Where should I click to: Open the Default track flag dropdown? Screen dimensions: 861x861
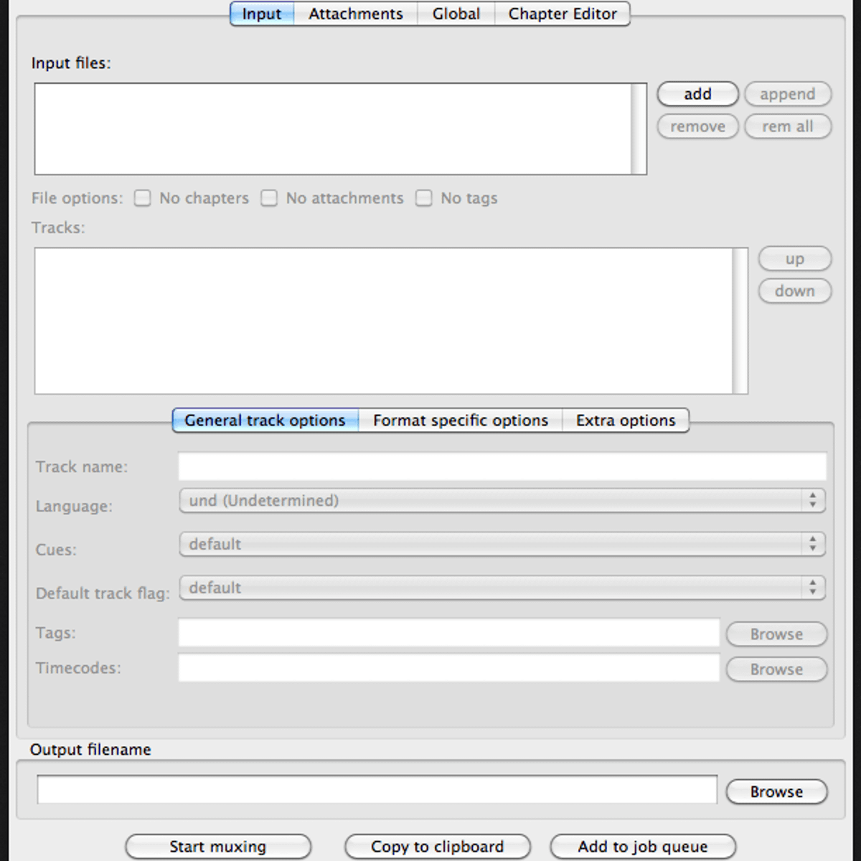502,588
